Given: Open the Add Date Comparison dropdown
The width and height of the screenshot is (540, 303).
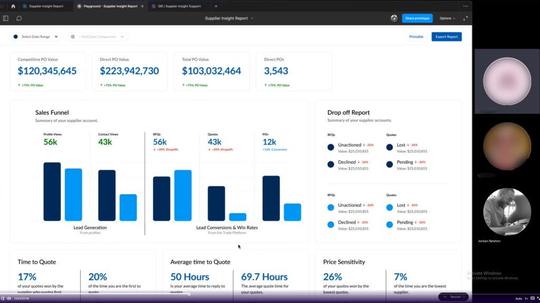Looking at the screenshot, I should (x=98, y=37).
